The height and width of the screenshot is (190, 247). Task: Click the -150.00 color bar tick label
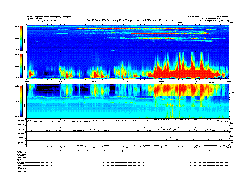(16, 116)
